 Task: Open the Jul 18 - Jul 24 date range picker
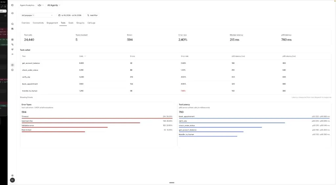click(70, 15)
